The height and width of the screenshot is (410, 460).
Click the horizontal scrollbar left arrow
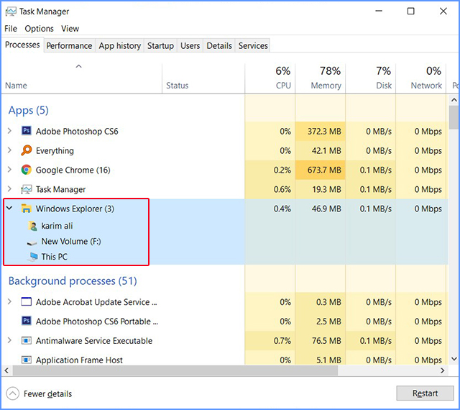pyautogui.click(x=6, y=370)
